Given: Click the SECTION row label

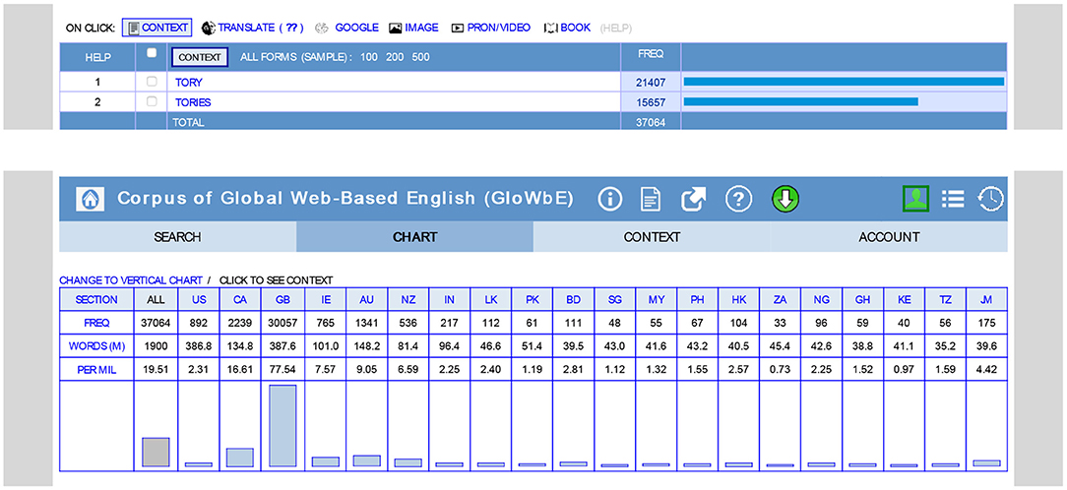Looking at the screenshot, I should click(x=96, y=299).
